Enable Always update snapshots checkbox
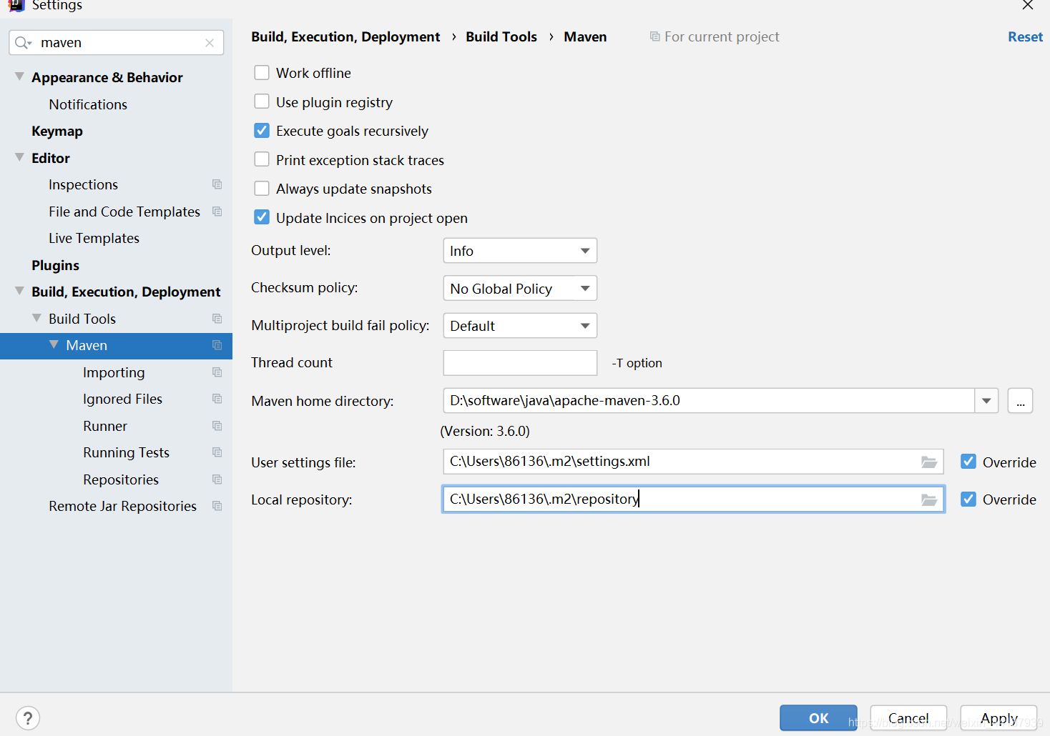Screen dimensions: 1050x736 [262, 189]
